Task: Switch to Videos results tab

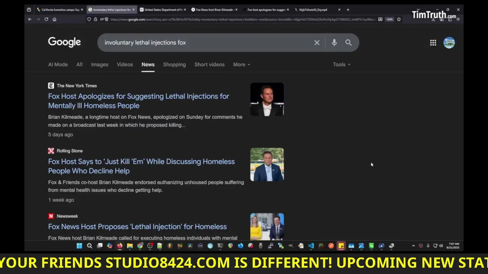Action: coord(125,64)
